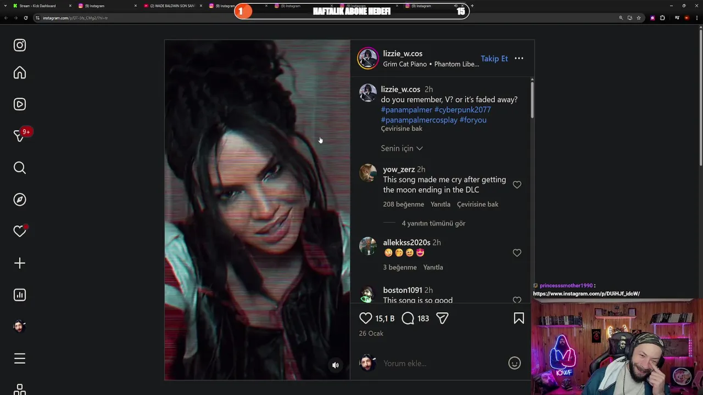
Task: Switch to second browser tab (9) Instagram
Action: (x=107, y=5)
